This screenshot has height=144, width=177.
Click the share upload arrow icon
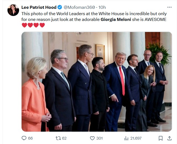coord(169,138)
